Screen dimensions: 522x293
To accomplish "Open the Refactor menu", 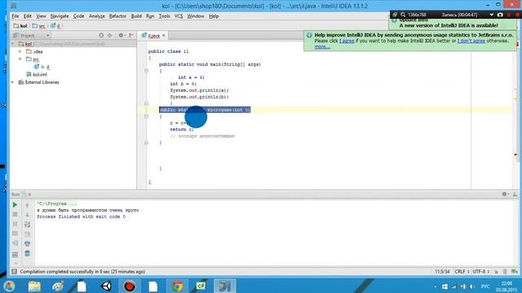I will pyautogui.click(x=117, y=16).
